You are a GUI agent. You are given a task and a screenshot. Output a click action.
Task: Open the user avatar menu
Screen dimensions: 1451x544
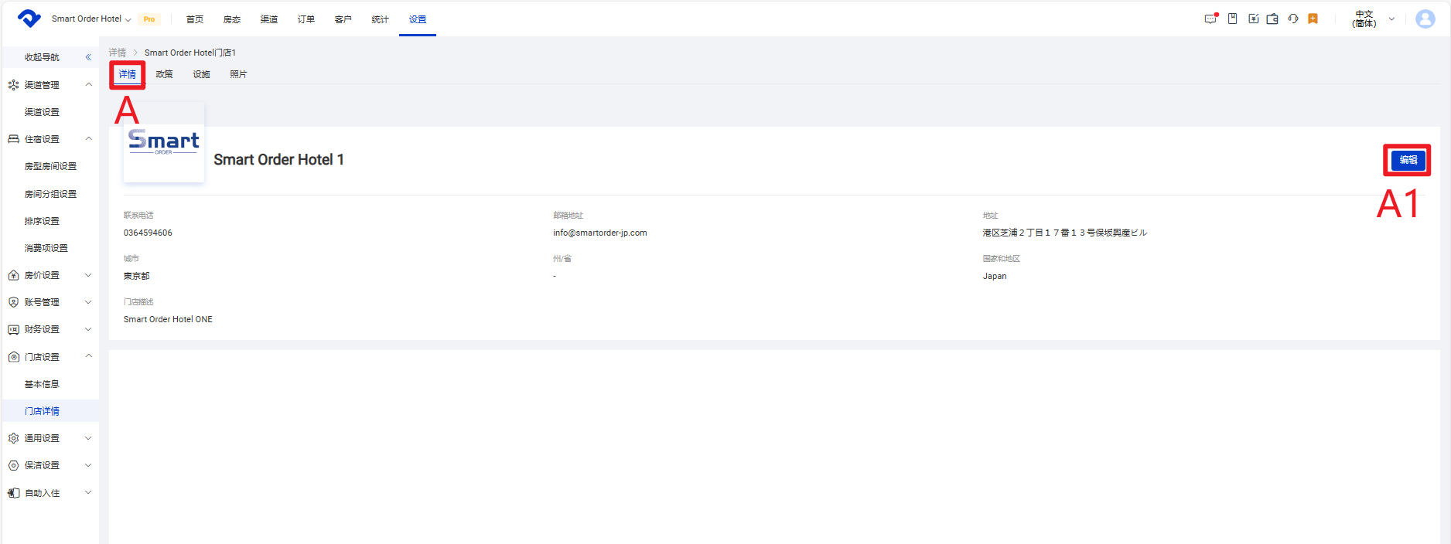pyautogui.click(x=1425, y=19)
